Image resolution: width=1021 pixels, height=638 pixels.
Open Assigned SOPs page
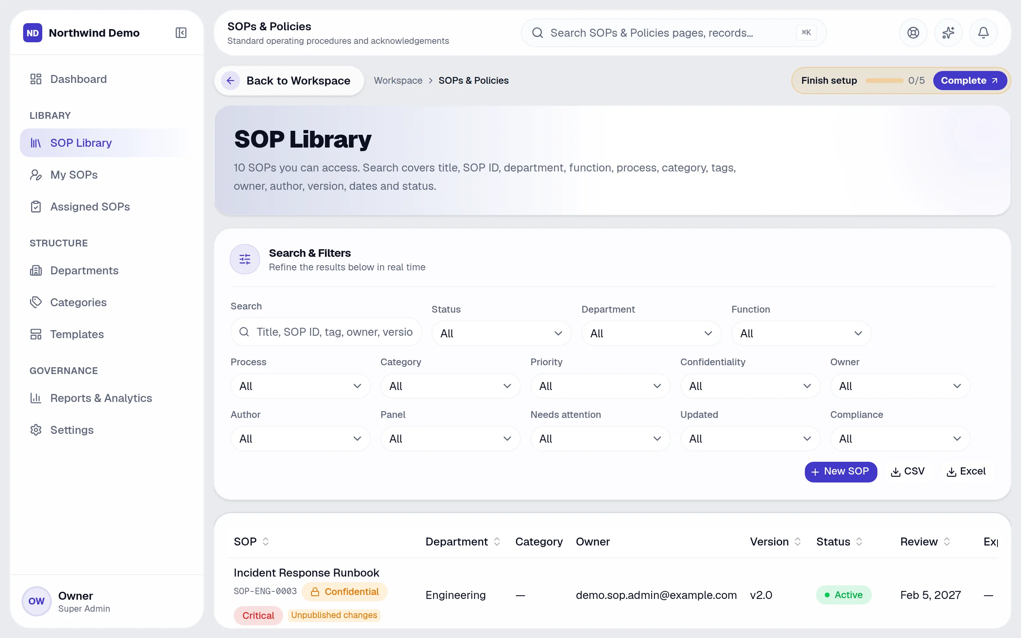click(107, 207)
